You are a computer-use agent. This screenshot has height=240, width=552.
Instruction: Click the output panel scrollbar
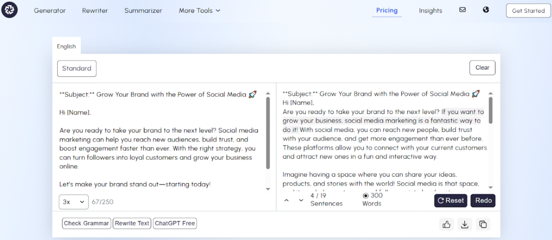[x=490, y=110]
